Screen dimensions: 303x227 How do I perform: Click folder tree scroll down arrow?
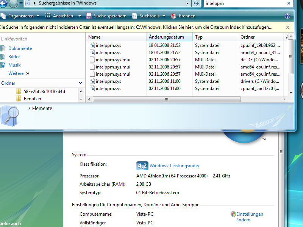[81, 100]
